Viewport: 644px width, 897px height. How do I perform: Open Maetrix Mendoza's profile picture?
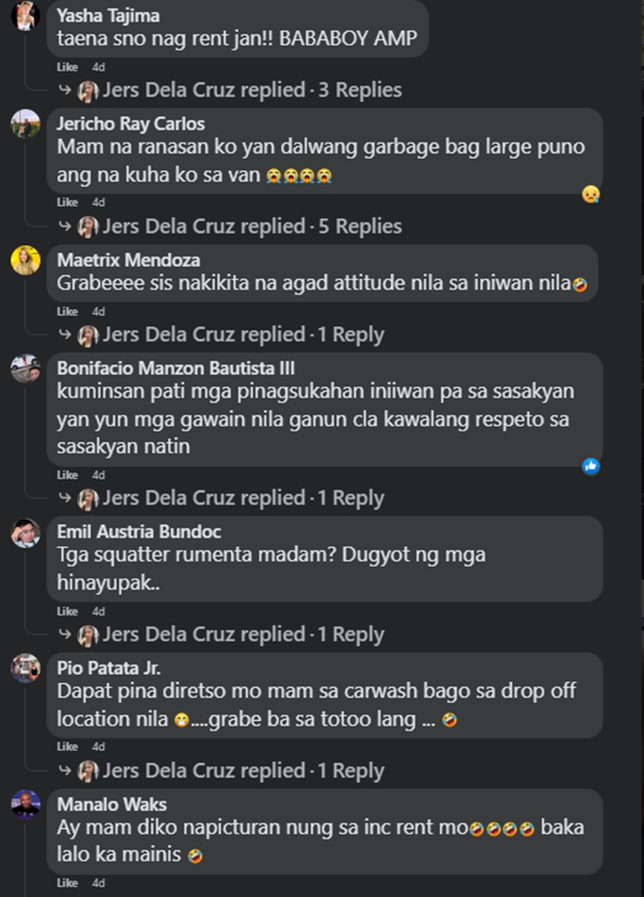coord(25,260)
